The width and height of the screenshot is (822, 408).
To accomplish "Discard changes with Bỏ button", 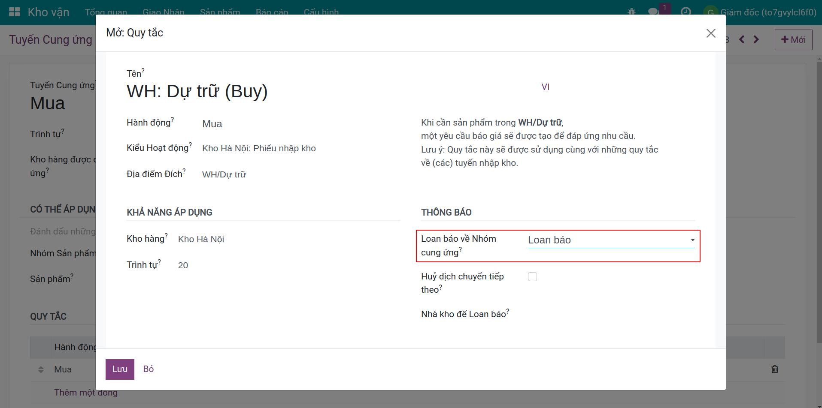I will (149, 369).
